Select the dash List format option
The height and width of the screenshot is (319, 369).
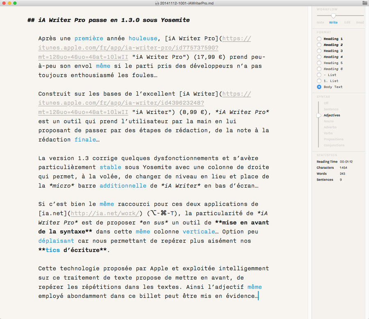tap(319, 75)
